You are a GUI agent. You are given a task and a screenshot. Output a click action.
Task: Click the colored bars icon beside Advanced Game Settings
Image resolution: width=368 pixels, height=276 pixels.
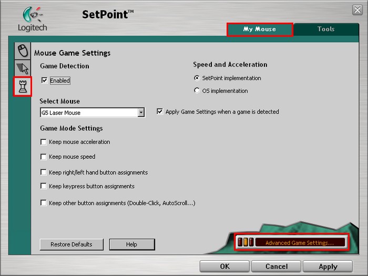[x=246, y=242]
